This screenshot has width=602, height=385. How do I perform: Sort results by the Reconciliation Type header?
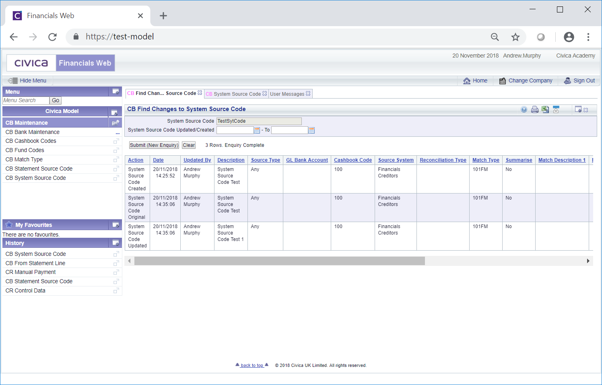[x=443, y=160]
